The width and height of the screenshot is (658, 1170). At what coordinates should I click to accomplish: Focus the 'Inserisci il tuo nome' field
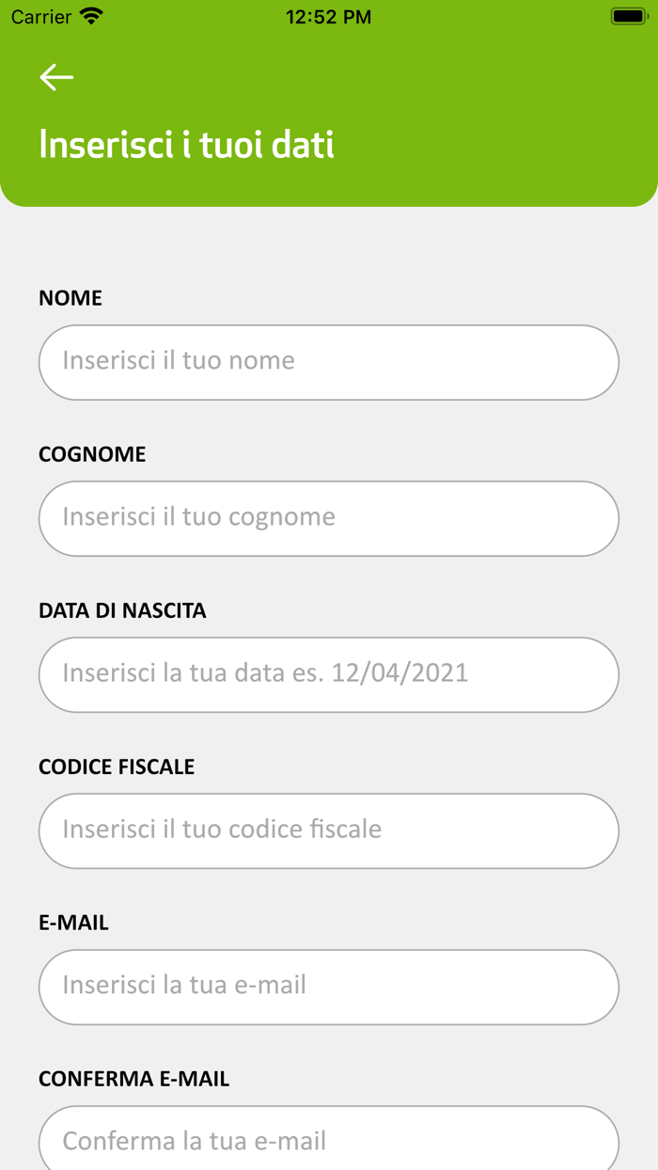328,362
